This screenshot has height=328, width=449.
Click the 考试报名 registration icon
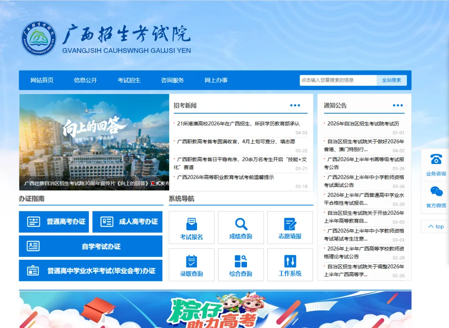pos(191,224)
